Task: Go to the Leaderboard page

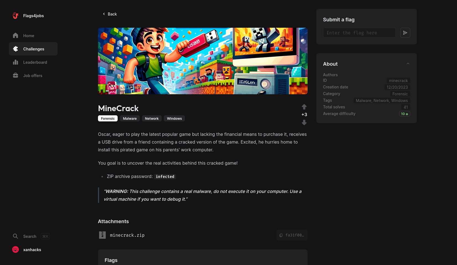Action: click(33, 62)
